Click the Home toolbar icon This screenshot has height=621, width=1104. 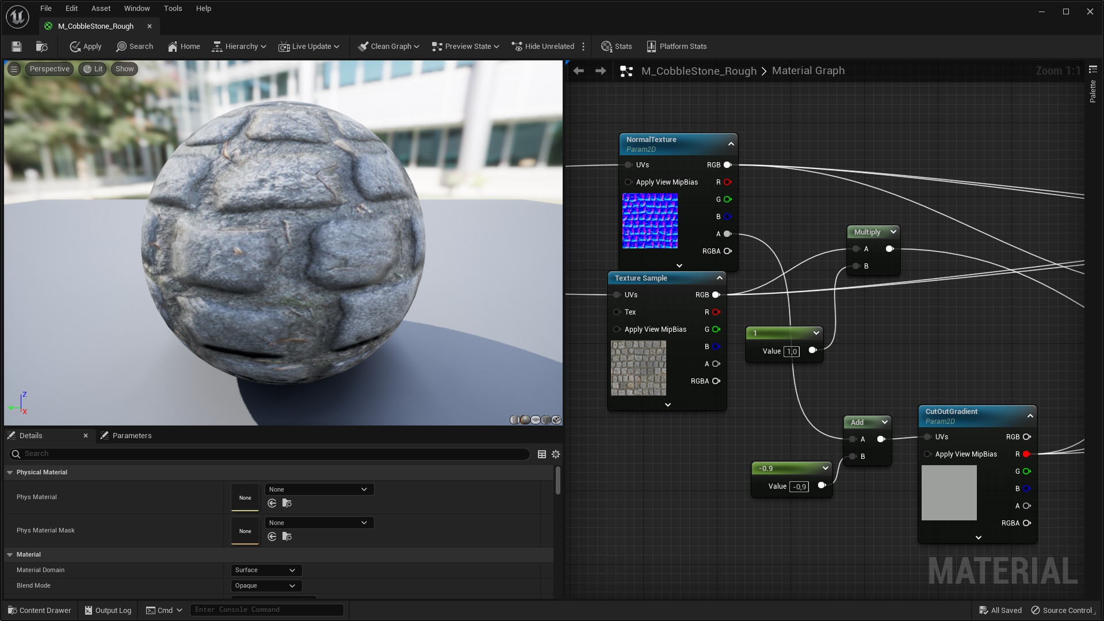(184, 46)
